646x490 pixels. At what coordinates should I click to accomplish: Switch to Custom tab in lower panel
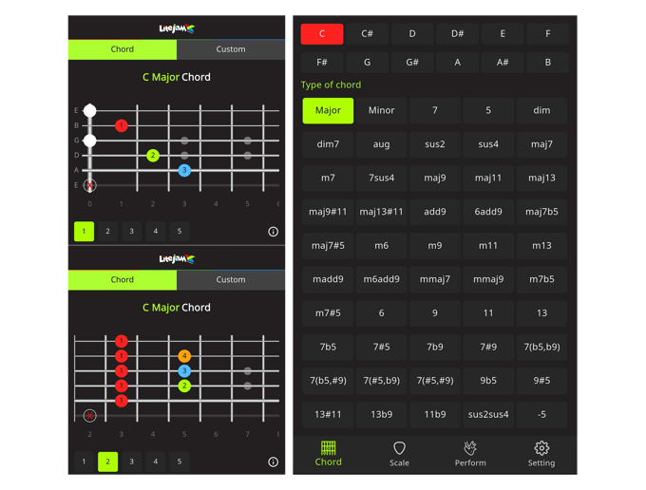[231, 280]
